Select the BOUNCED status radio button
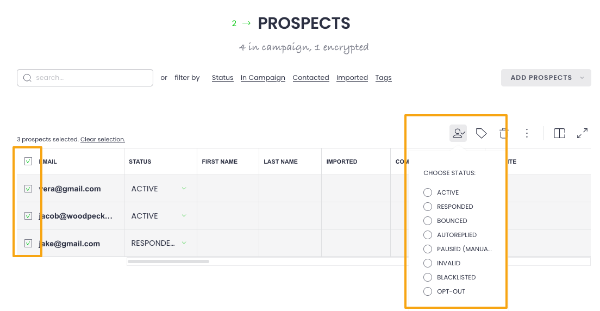The height and width of the screenshot is (311, 600). pyautogui.click(x=428, y=221)
